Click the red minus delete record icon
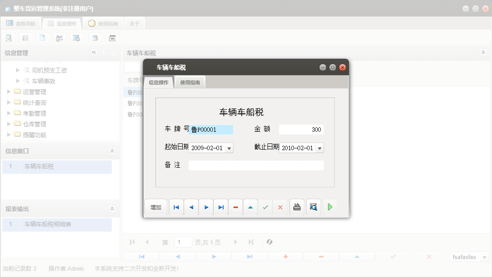Image resolution: width=492 pixels, height=277 pixels. 235,207
